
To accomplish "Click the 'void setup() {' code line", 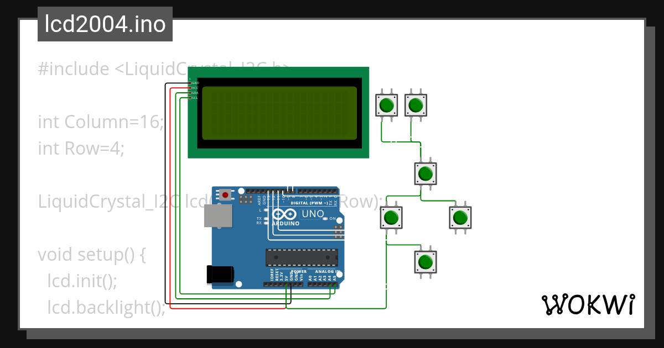I will tap(91, 255).
